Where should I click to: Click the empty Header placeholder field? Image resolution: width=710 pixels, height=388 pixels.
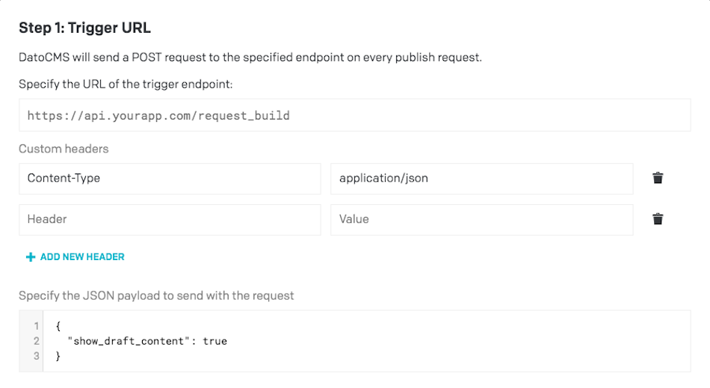point(170,220)
